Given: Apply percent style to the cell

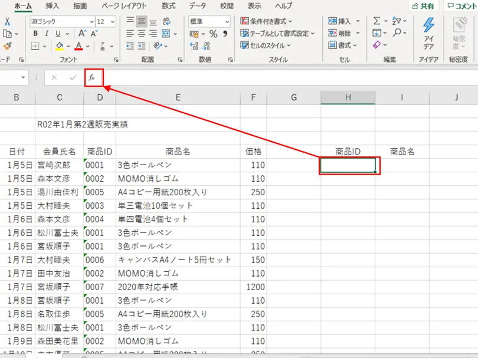Looking at the screenshot, I should 212,32.
